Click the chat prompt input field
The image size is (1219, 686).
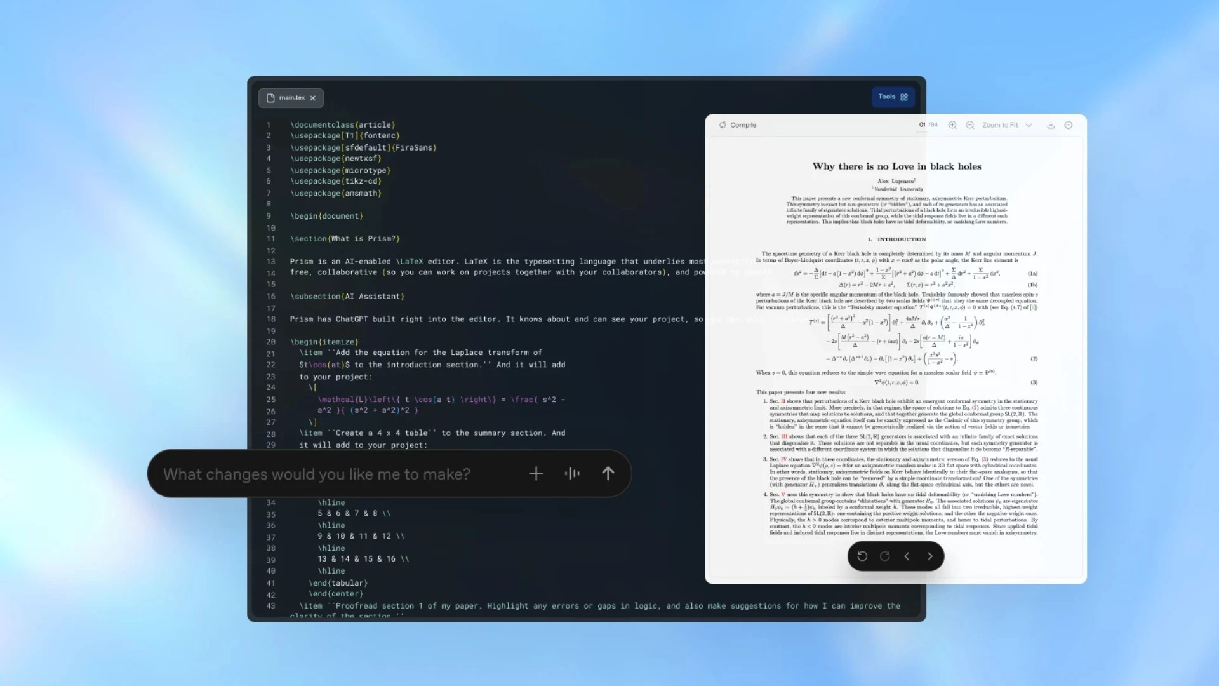[317, 474]
